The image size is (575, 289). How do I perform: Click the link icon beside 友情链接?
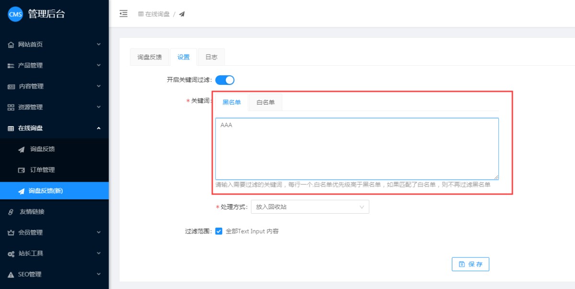11,212
